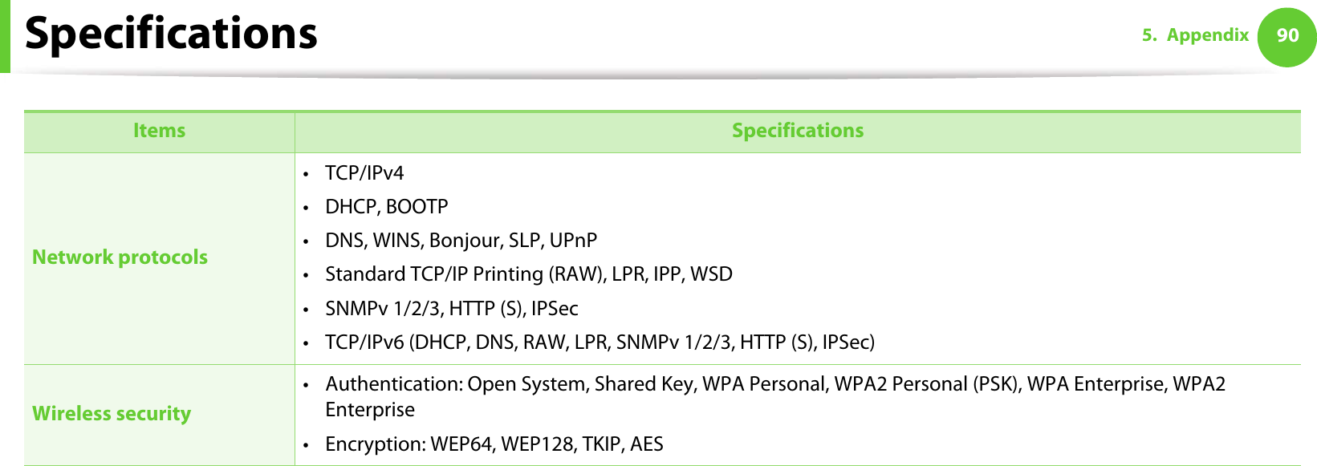Click the bullet before 'Encryption'
This screenshot has width=1317, height=466.
pyautogui.click(x=306, y=445)
